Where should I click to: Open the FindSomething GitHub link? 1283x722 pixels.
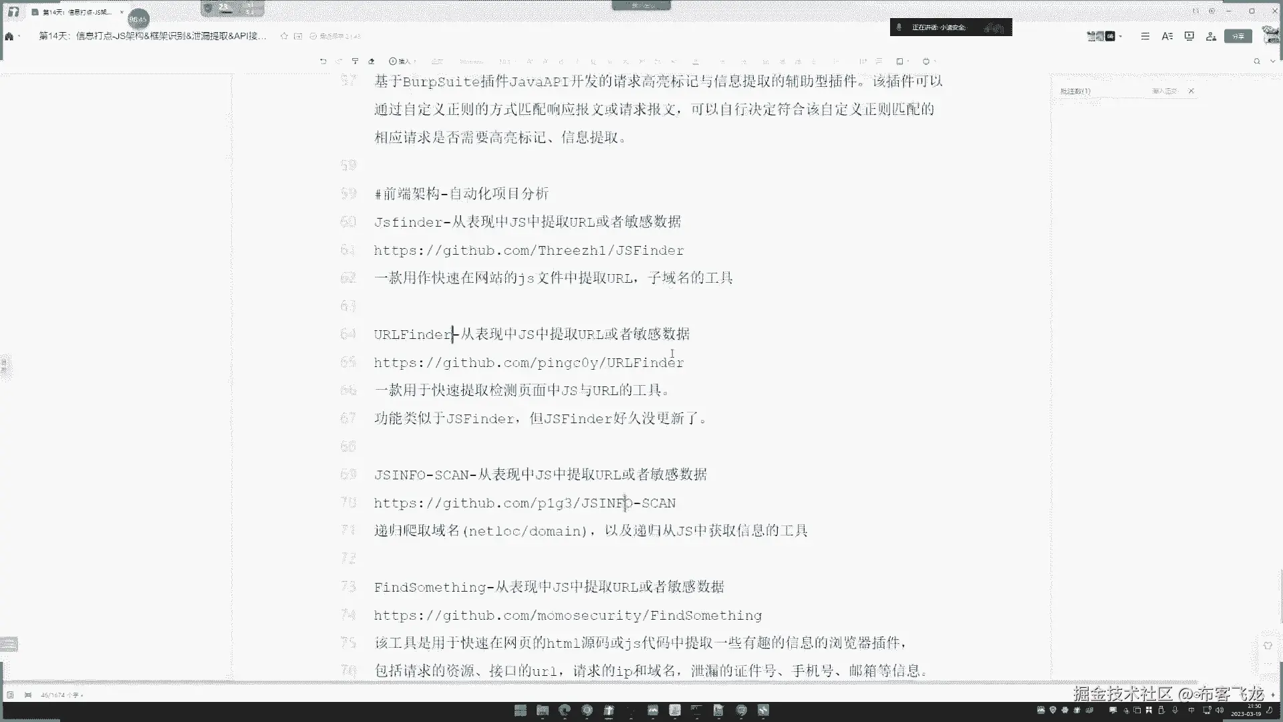567,615
